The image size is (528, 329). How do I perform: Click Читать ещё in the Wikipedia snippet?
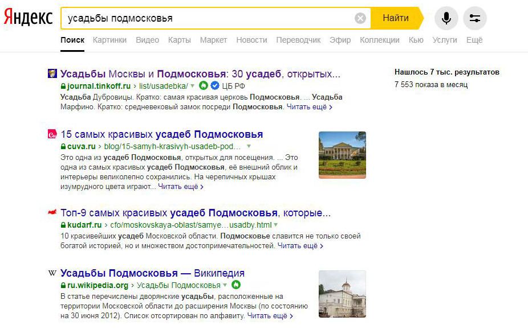pyautogui.click(x=270, y=316)
